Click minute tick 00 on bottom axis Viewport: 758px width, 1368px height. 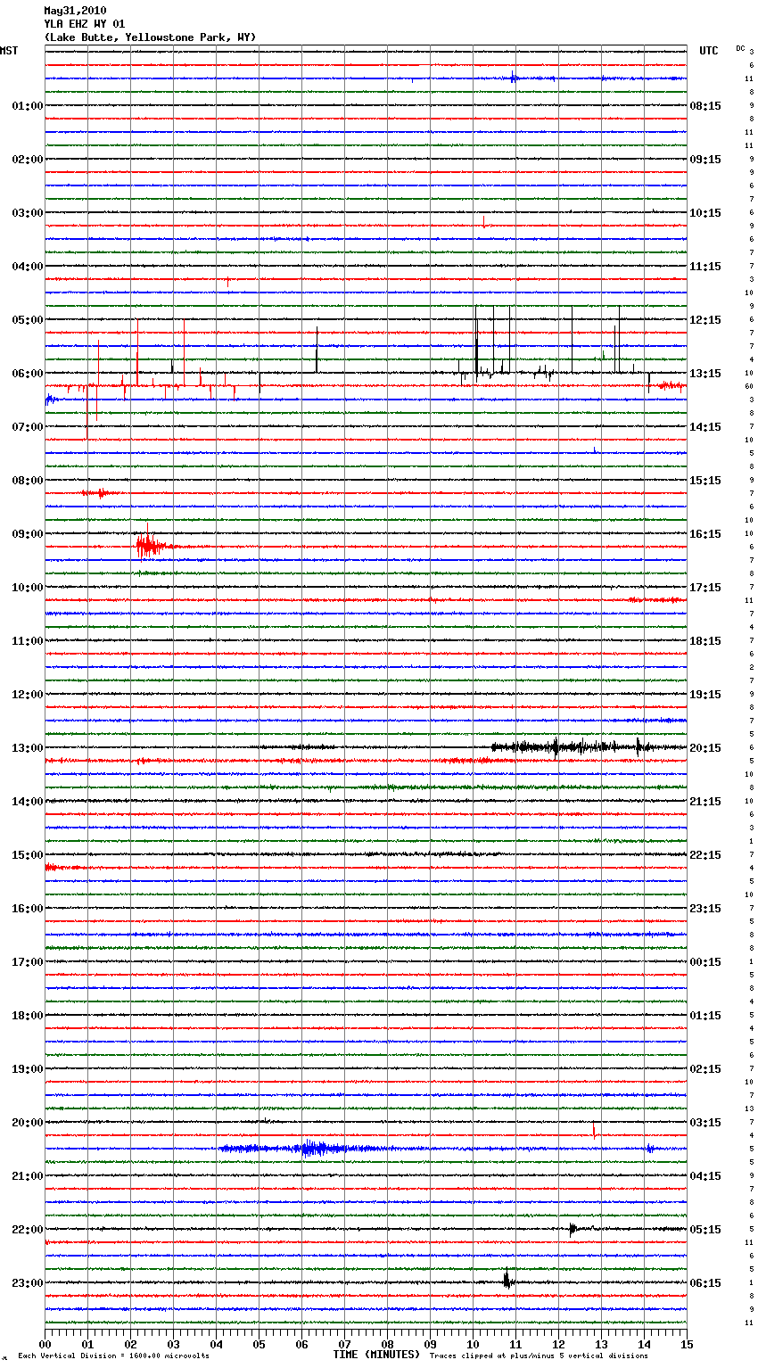(45, 1343)
